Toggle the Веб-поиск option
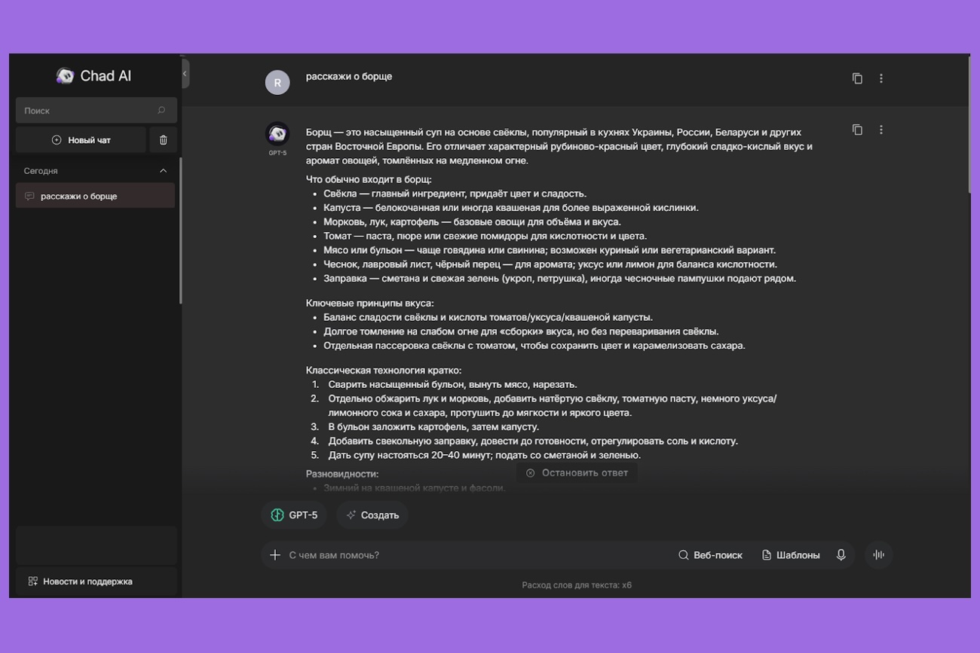The image size is (980, 653). click(710, 555)
